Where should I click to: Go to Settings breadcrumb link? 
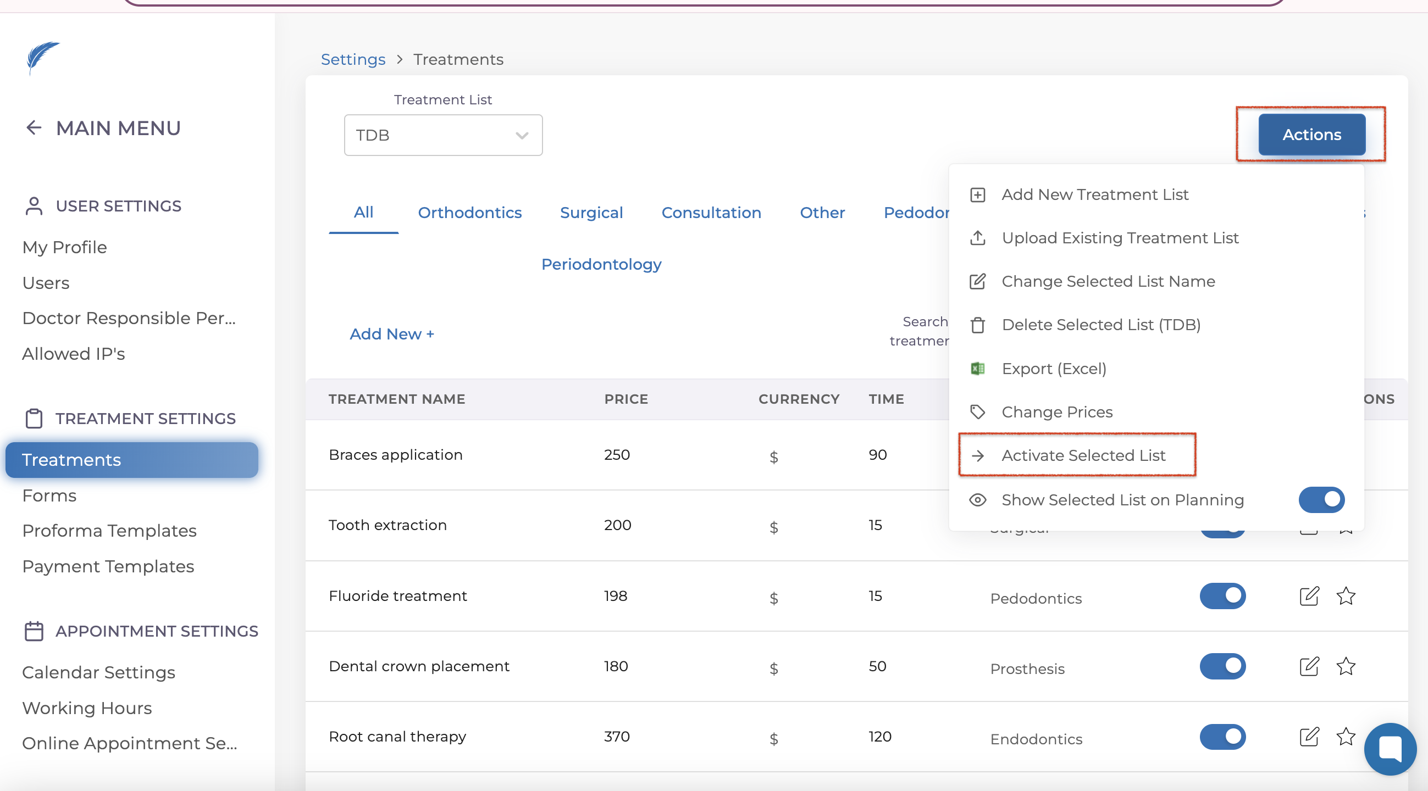pyautogui.click(x=352, y=59)
